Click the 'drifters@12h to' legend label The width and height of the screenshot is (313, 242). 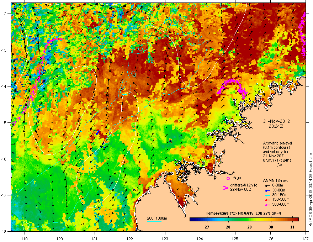click(x=244, y=185)
